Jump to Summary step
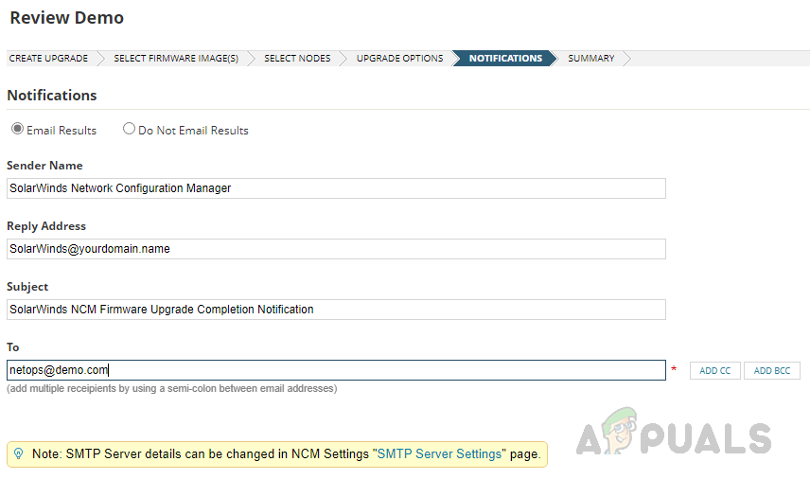Image resolution: width=810 pixels, height=497 pixels. point(591,59)
